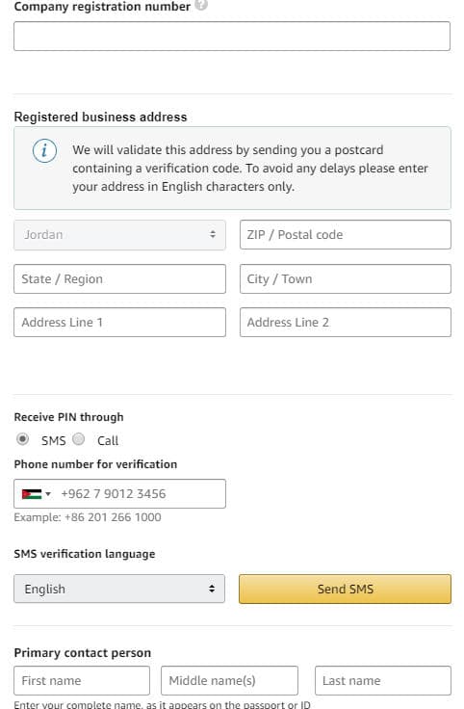The image size is (464, 709).
Task: Click the info icon in address notice
Action: click(44, 150)
